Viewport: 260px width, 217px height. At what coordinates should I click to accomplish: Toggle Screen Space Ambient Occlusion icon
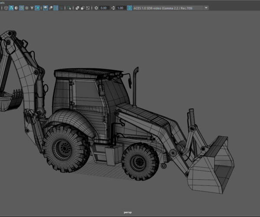coord(45,8)
